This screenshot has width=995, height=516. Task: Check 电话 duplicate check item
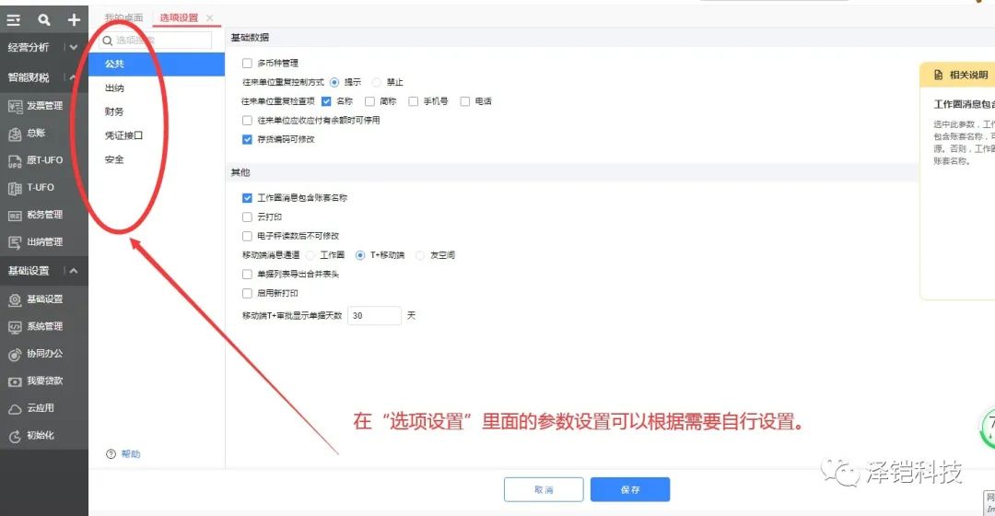pyautogui.click(x=465, y=101)
